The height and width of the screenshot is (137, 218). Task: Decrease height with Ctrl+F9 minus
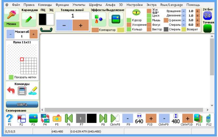[x=164, y=118]
